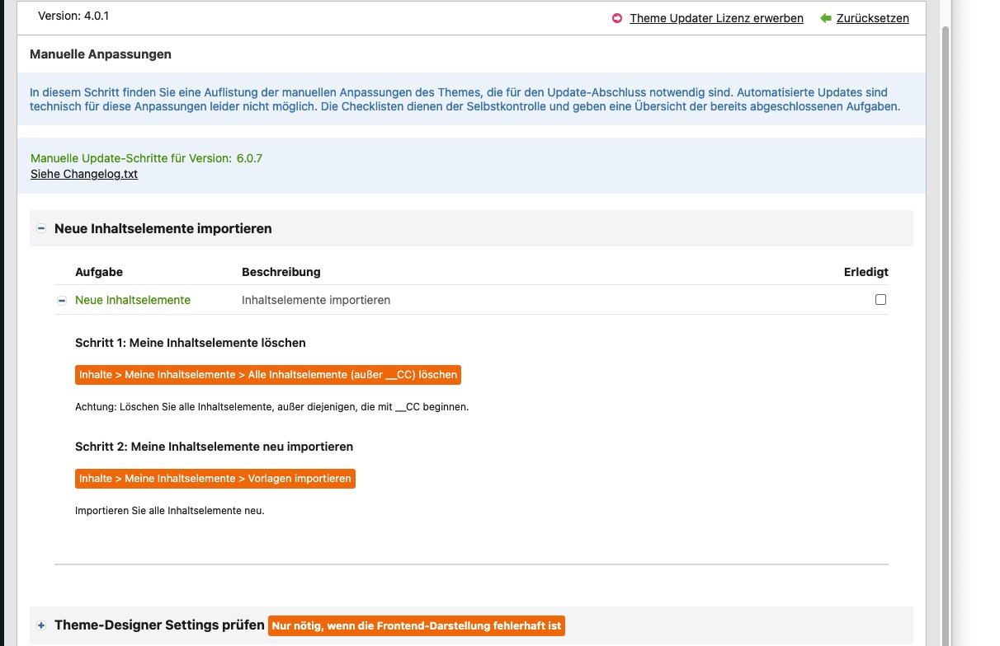Screen dimensions: 1000x646
Task: Toggle the green Neue Inhaltselemente task row
Action: [x=133, y=300]
